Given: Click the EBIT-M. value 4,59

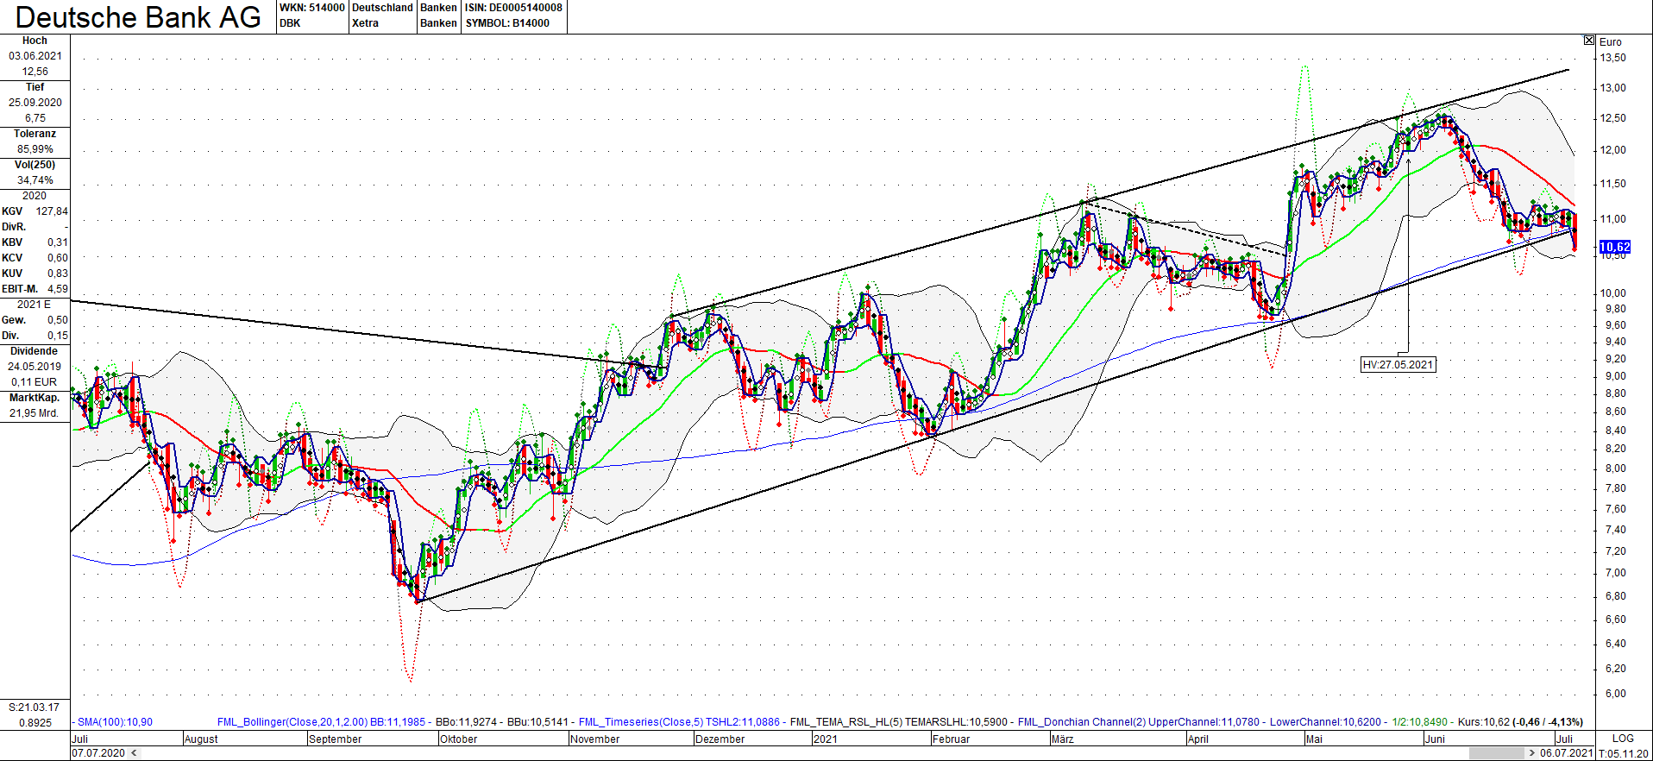Looking at the screenshot, I should 58,289.
